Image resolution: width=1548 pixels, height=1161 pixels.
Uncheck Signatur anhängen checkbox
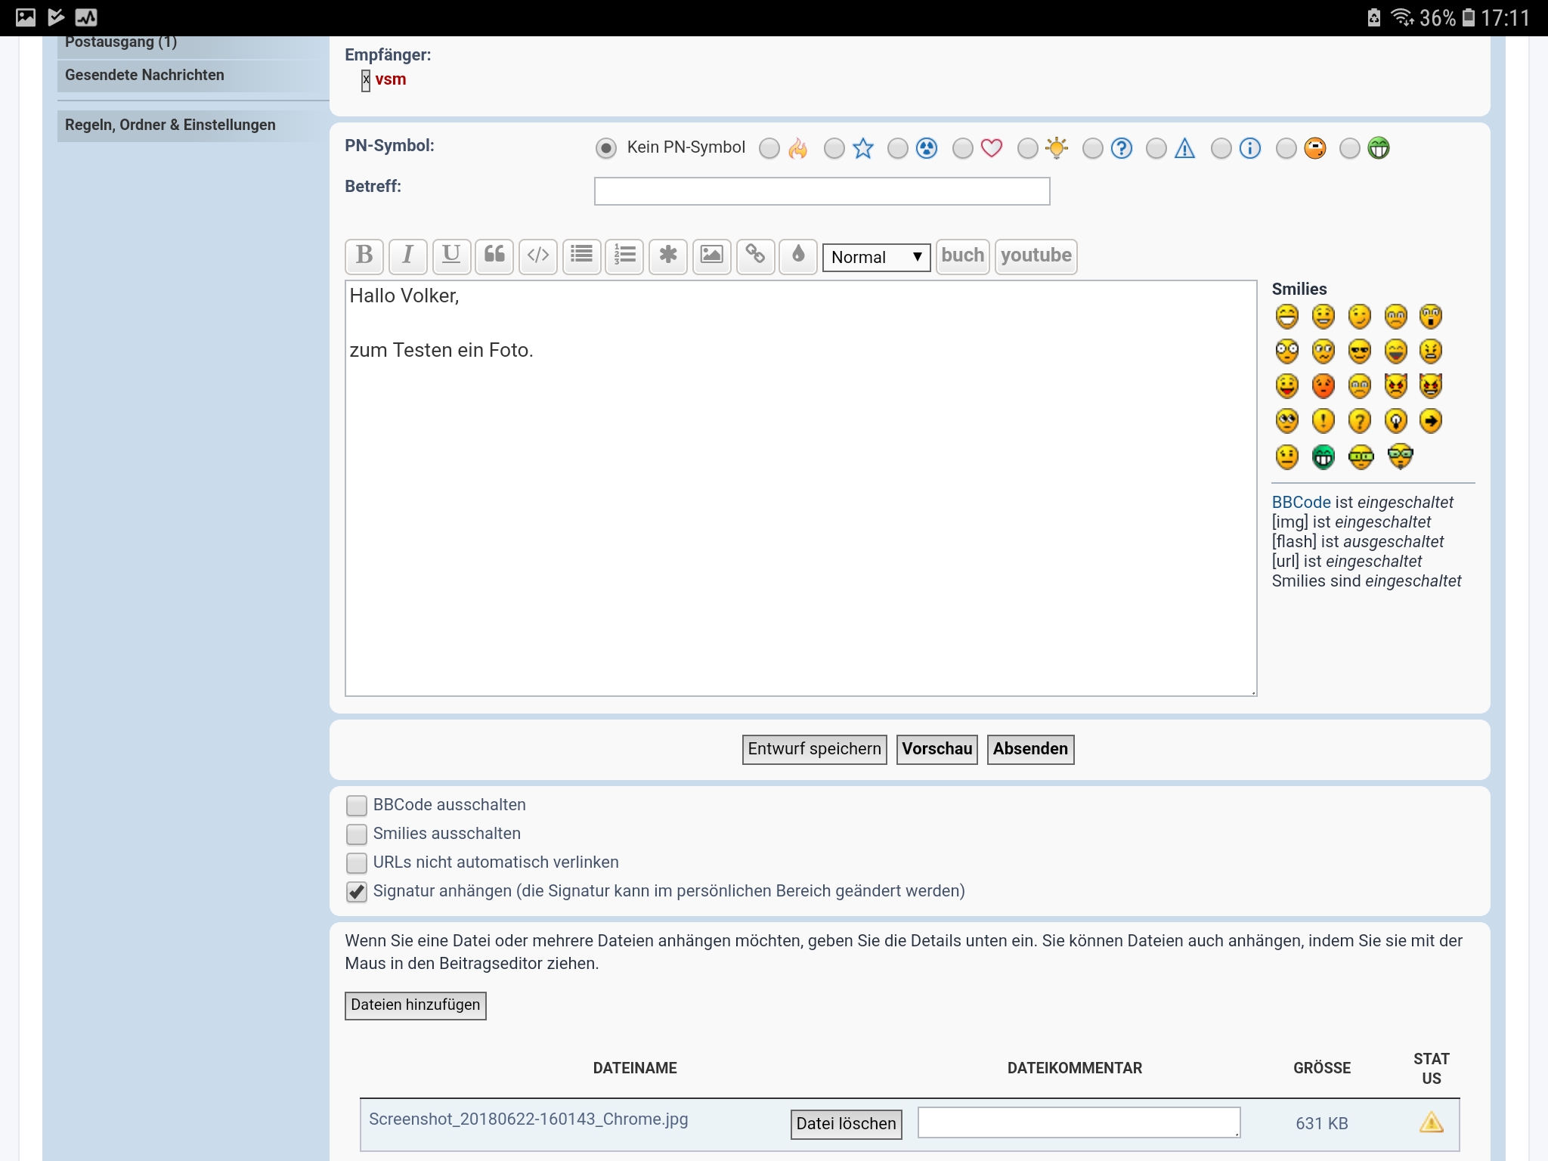356,892
